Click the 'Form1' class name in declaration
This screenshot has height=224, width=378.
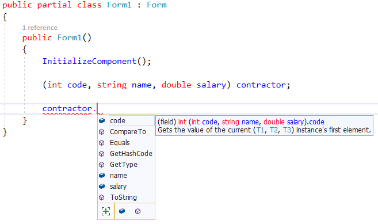click(x=119, y=5)
